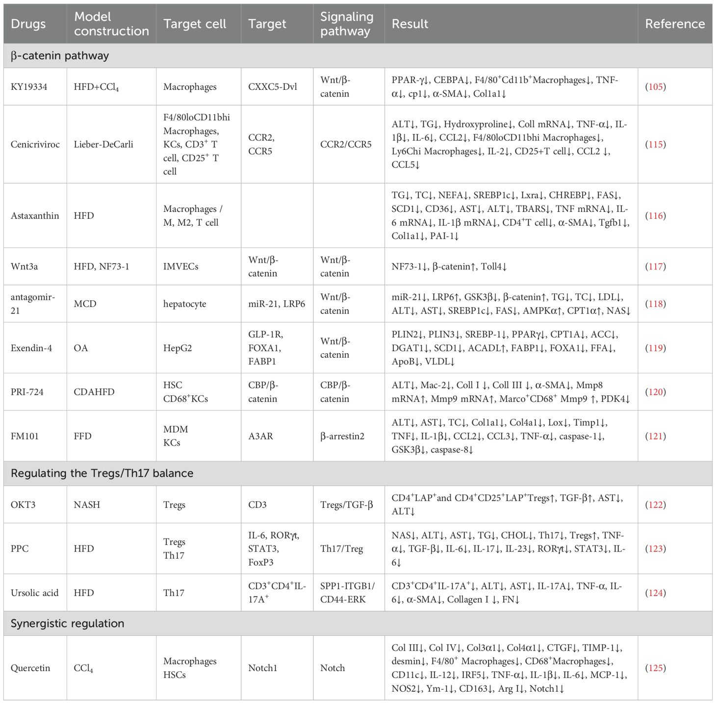Click the Drugs column header
Screen dimensions: 716x704
[28, 24]
